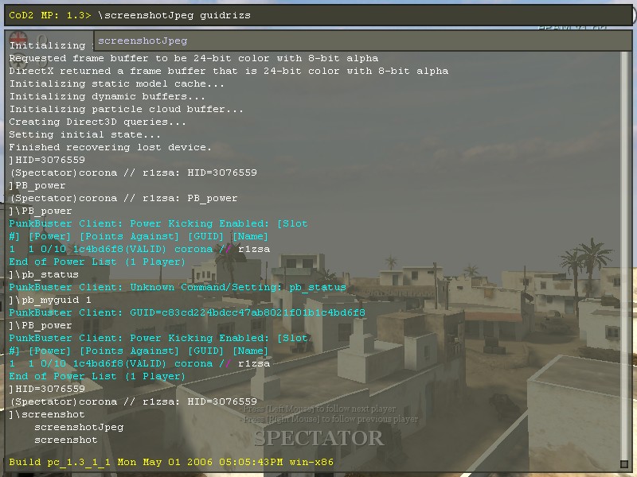Click the pb_myguid 1 command line
Image resolution: width=637 pixels, height=477 pixels.
(50, 300)
